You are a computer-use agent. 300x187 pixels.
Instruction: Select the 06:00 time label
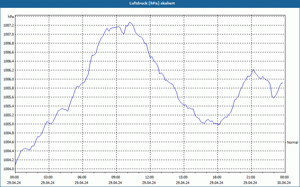pos(82,177)
